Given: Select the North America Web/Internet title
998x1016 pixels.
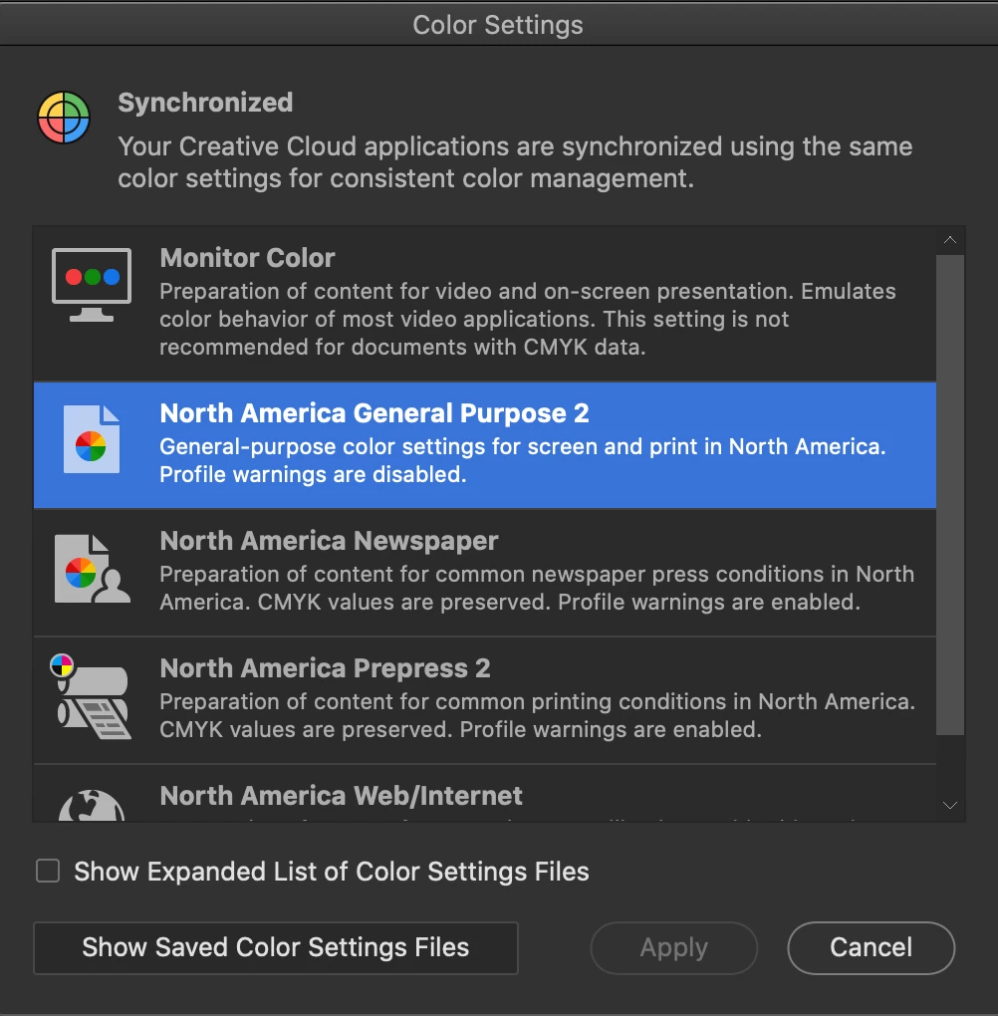Looking at the screenshot, I should (x=341, y=796).
